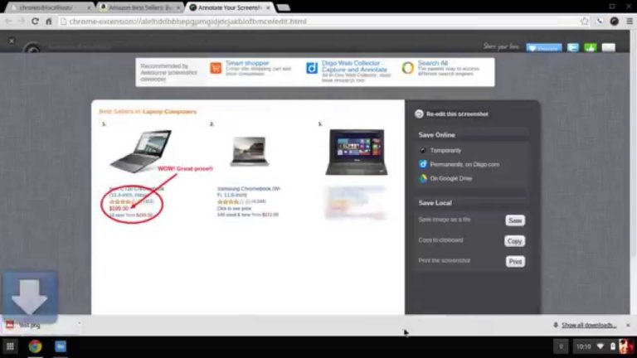The image size is (637, 358).
Task: Click the round logo at the editor's top left
Action: [x=32, y=49]
